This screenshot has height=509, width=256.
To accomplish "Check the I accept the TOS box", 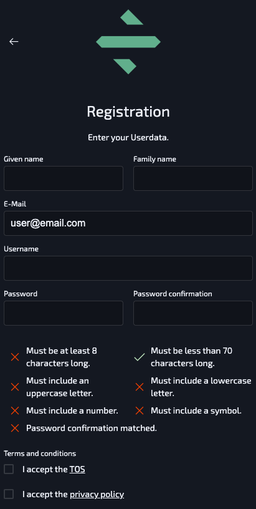I will coord(9,469).
